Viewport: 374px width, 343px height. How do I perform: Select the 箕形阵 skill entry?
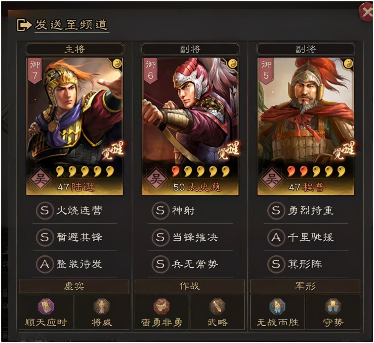coord(306,264)
